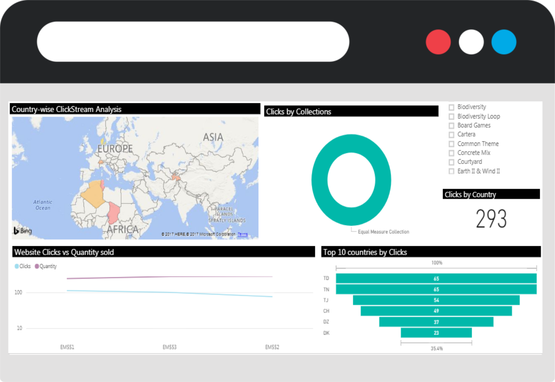Click into the empty address bar field

(193, 41)
